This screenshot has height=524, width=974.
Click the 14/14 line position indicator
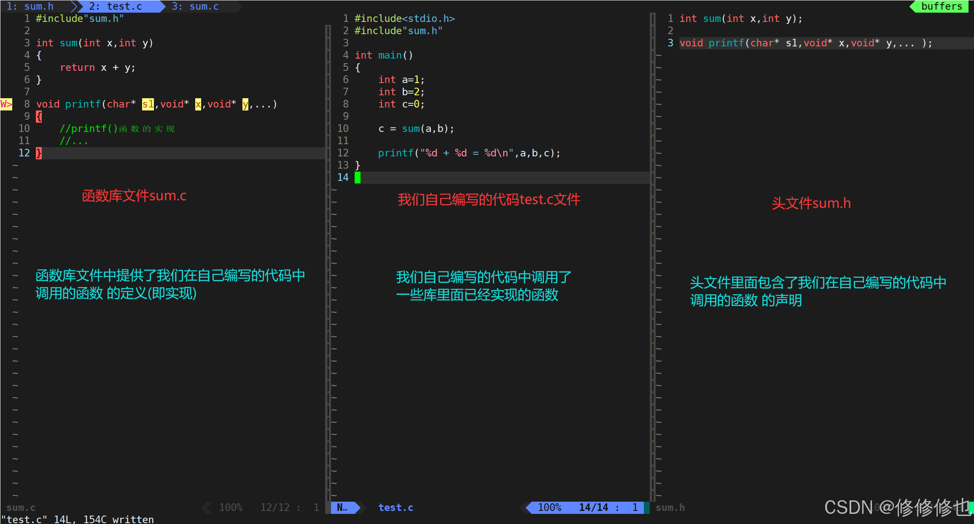pyautogui.click(x=593, y=508)
